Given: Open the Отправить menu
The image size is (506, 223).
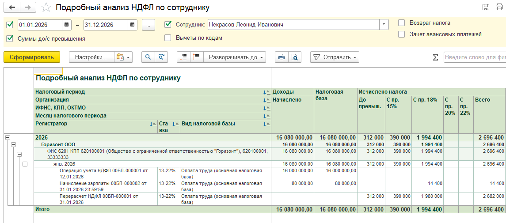Looking at the screenshot, I should click(x=335, y=57).
